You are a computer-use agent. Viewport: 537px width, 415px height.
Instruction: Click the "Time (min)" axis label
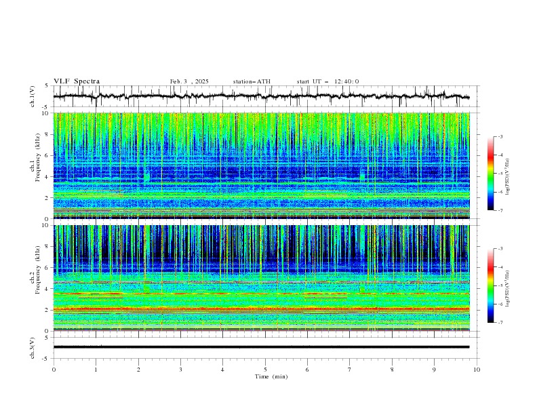point(271,376)
